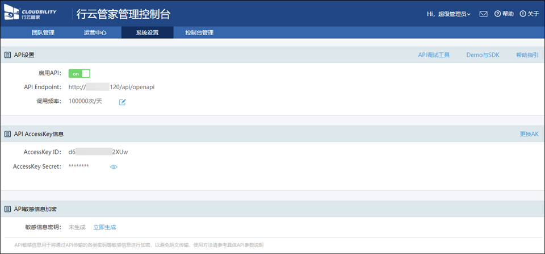Click the 更换AK link
This screenshot has height=254, width=545.
[x=529, y=134]
